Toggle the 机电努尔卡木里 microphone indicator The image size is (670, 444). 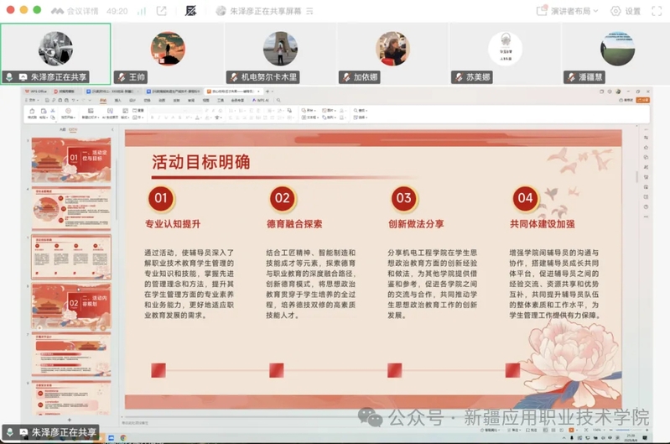(x=233, y=76)
